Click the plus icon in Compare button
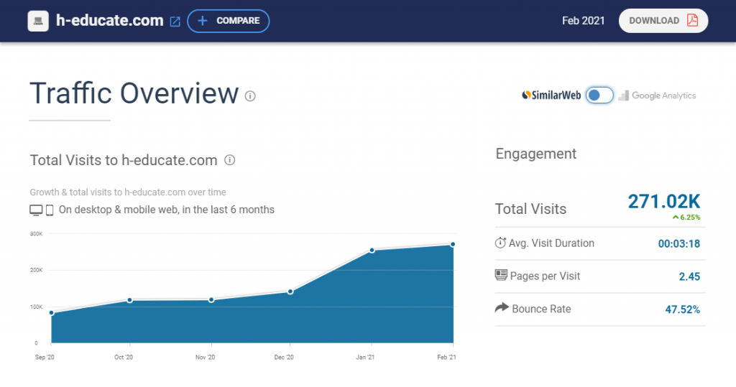The image size is (736, 387). 202,21
